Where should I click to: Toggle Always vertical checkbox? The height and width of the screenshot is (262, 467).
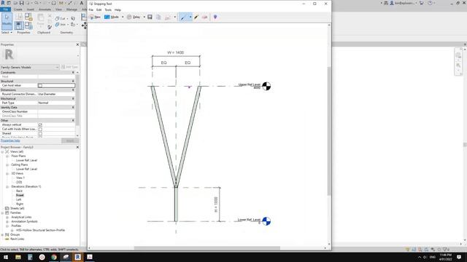click(40, 124)
